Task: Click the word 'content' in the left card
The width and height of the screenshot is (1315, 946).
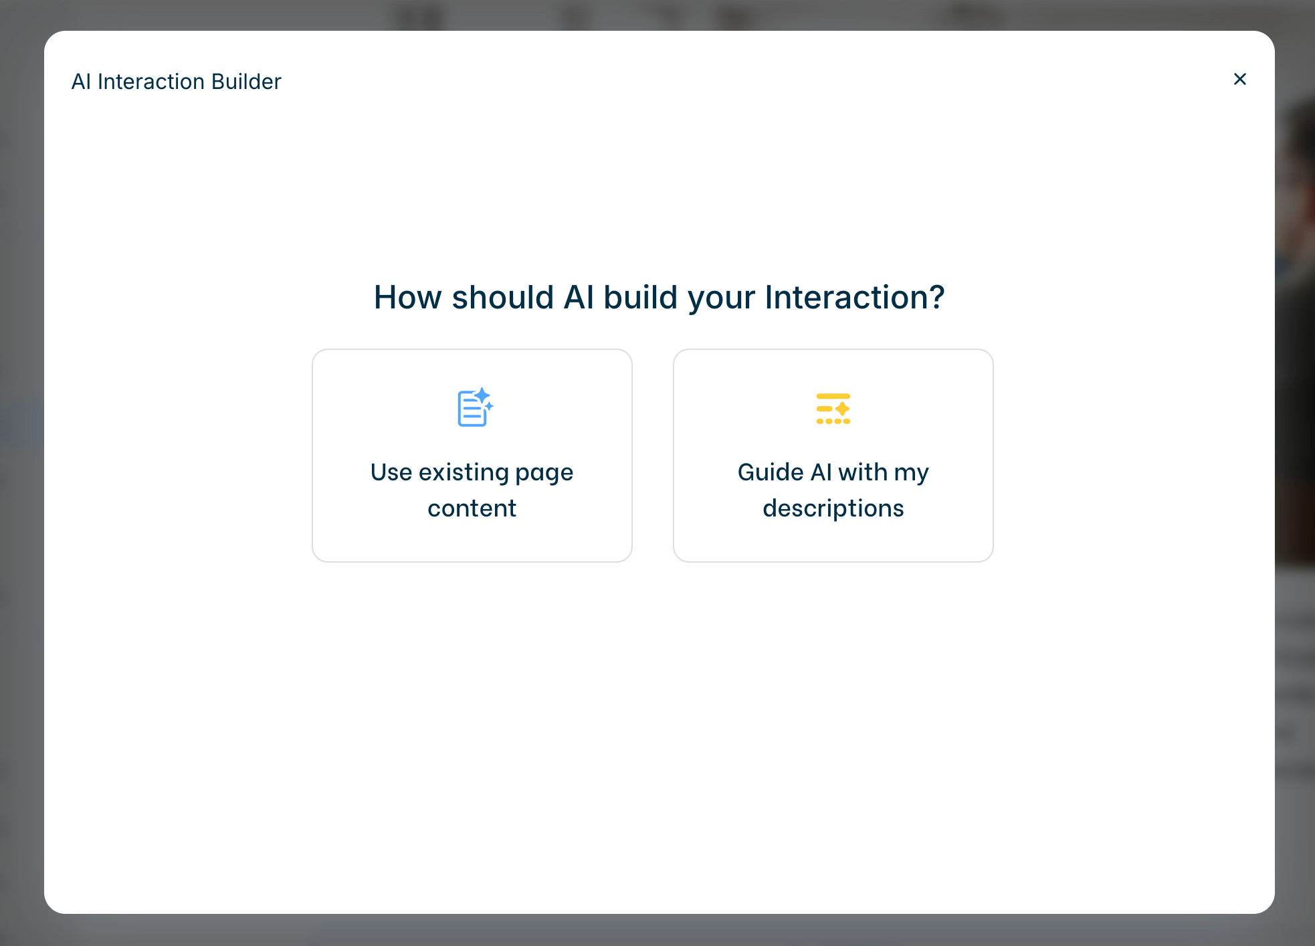Action: [x=472, y=508]
